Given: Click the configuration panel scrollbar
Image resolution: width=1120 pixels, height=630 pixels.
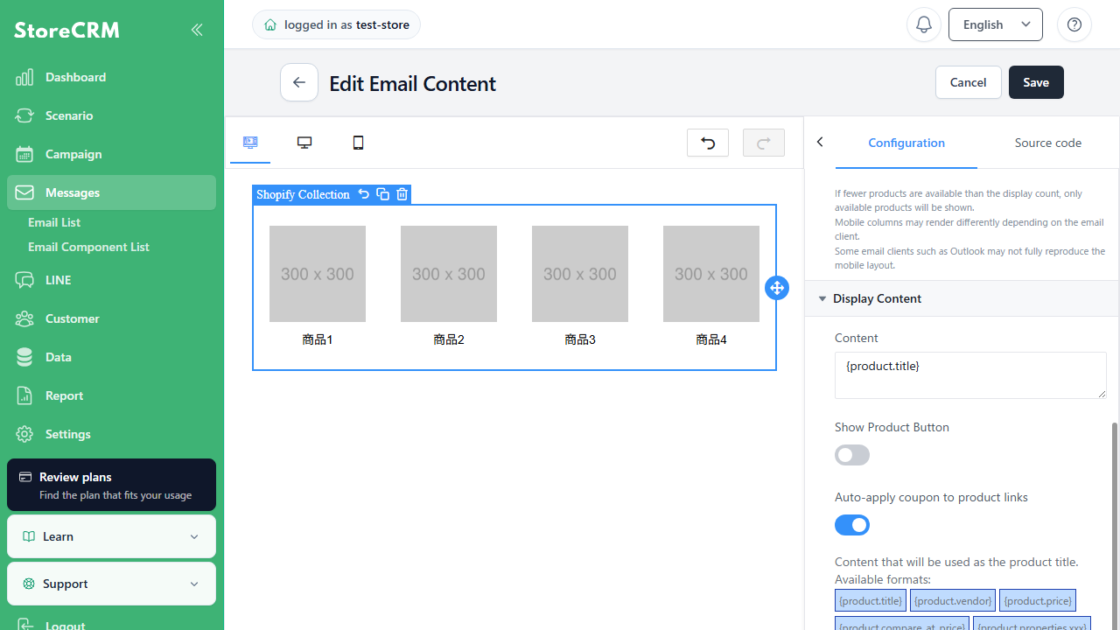Looking at the screenshot, I should point(1115,525).
